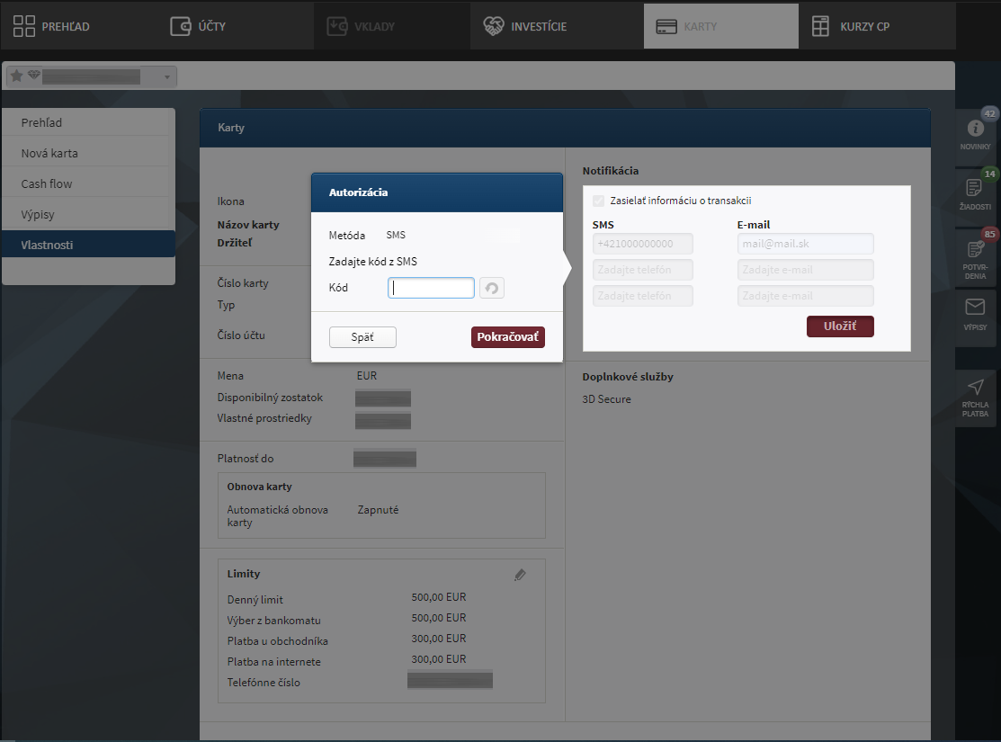This screenshot has height=742, width=1001.
Task: Toggle Zasielať informáciu o transakcii checkbox
Action: (599, 201)
